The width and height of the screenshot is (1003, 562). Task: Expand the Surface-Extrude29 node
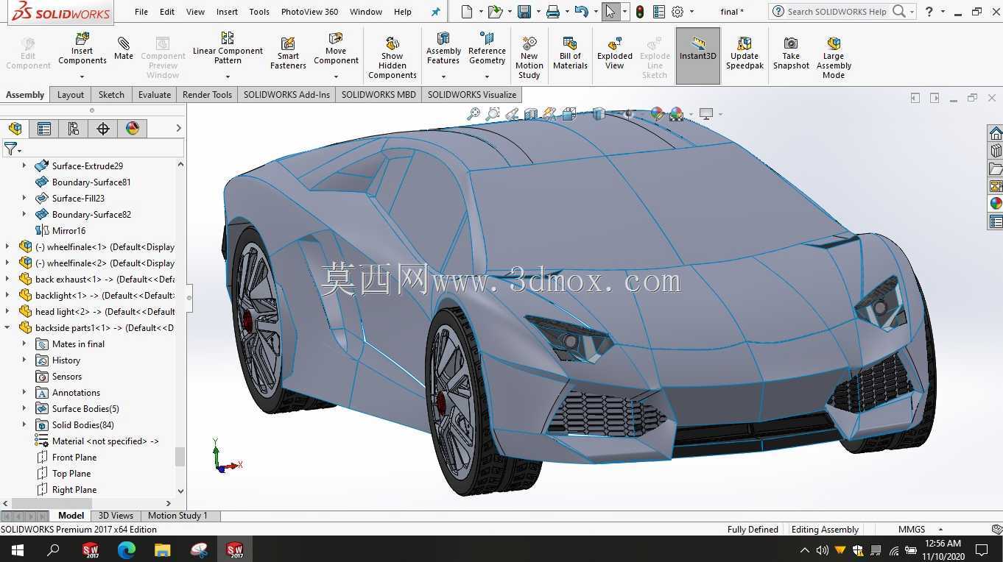pyautogui.click(x=24, y=166)
